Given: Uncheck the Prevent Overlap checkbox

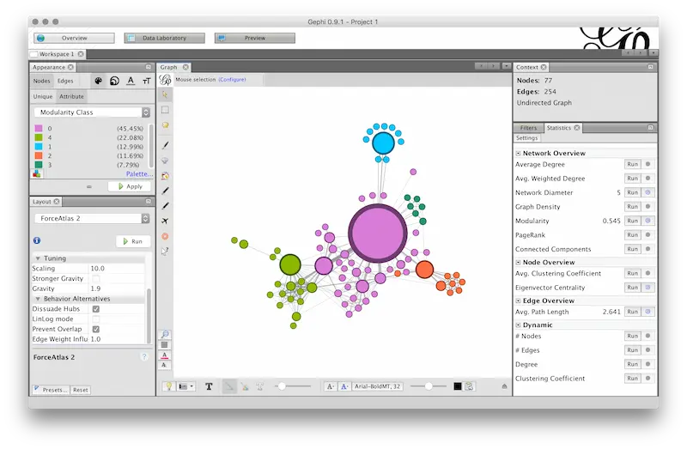Looking at the screenshot, I should click(x=96, y=329).
